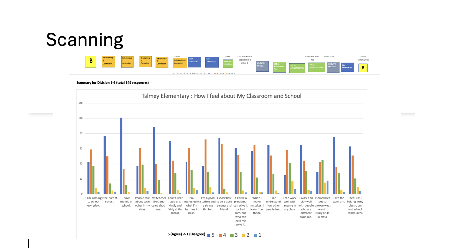The image size is (450, 248).
Task: Click the green "RELATIONSHIP/SA" tag
Action: point(228,64)
